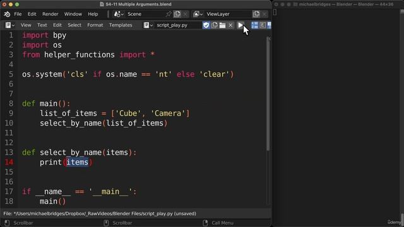
Task: Open the text datablock browse dropdown
Action: point(148,25)
